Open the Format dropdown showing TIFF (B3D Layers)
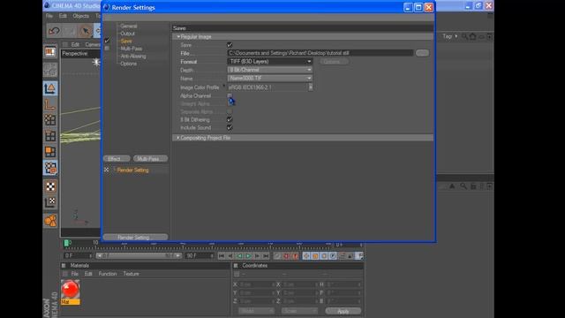Viewport: 565px width, 318px height. click(x=269, y=62)
